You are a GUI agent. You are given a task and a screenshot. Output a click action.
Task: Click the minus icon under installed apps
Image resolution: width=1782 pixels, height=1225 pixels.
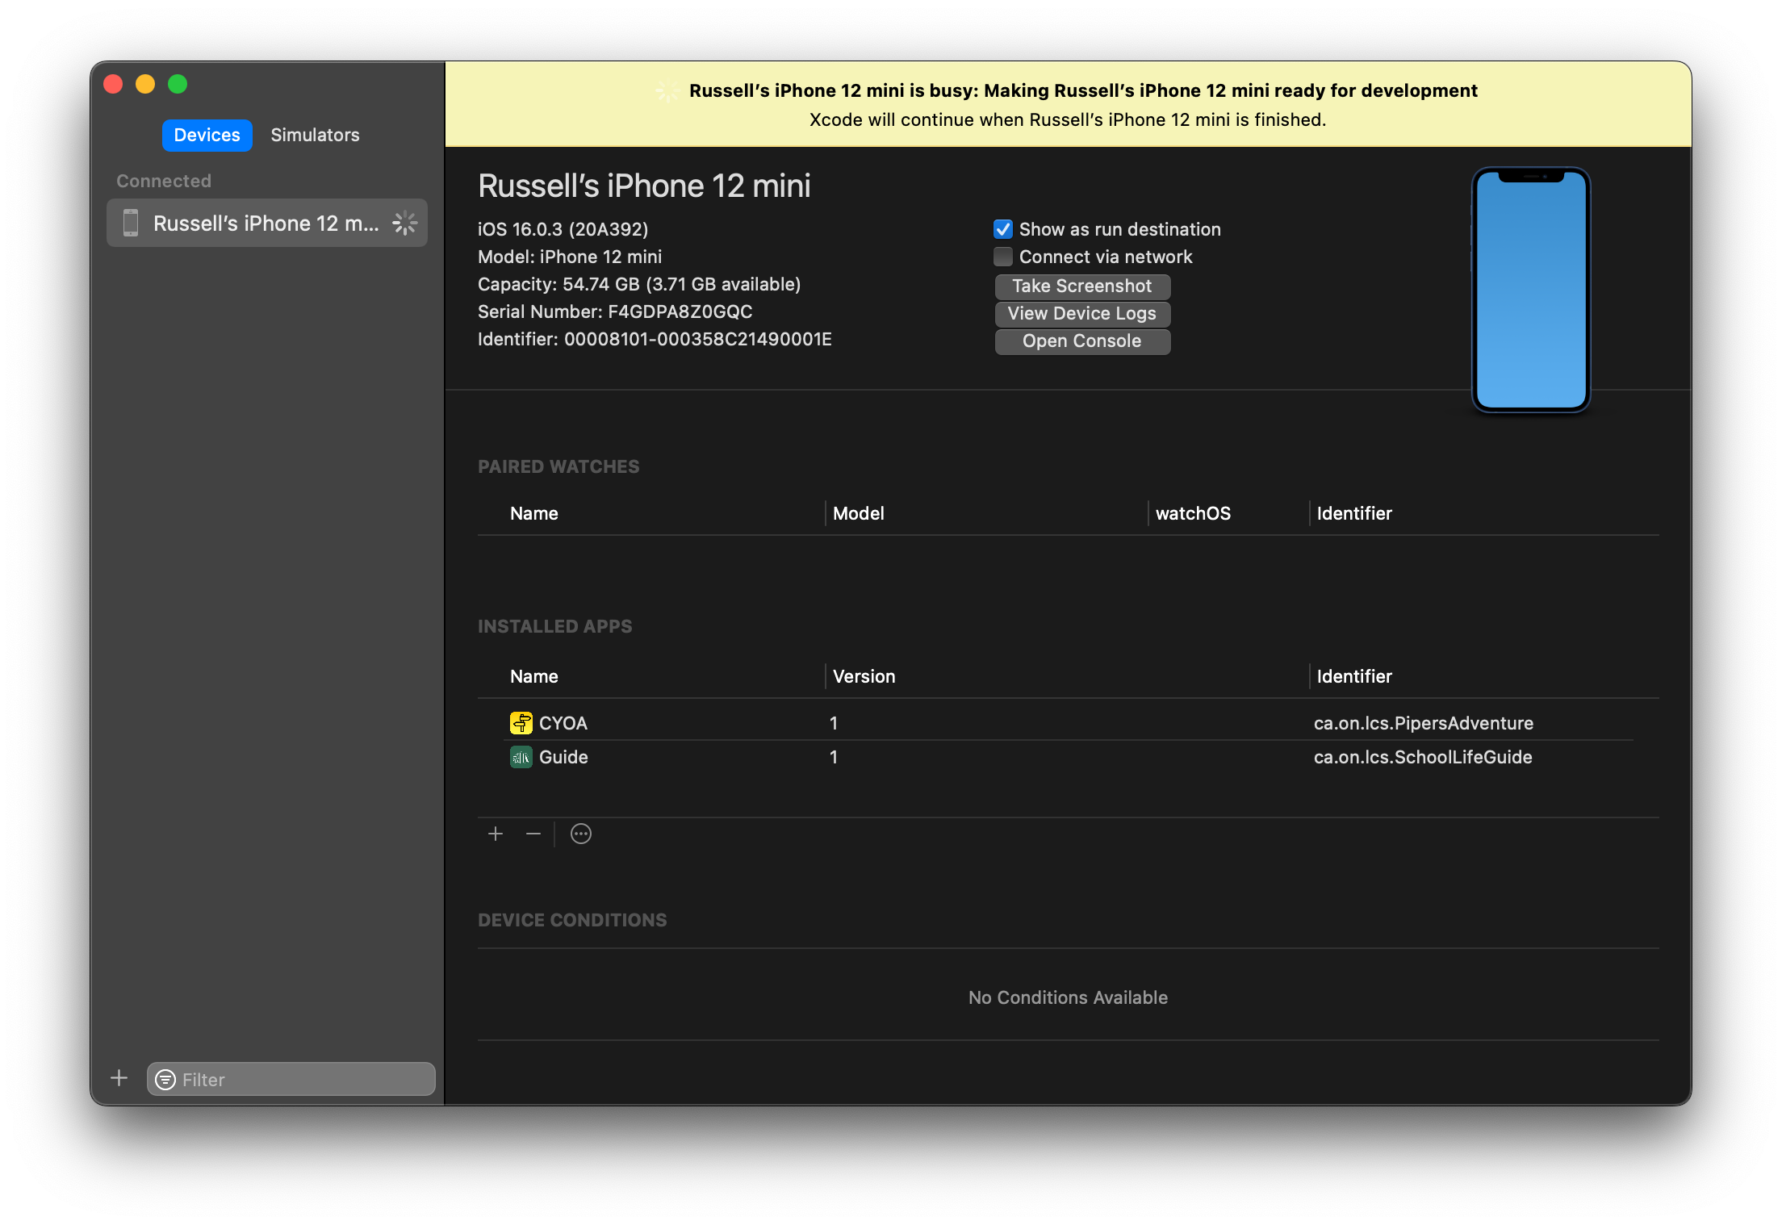click(x=533, y=834)
